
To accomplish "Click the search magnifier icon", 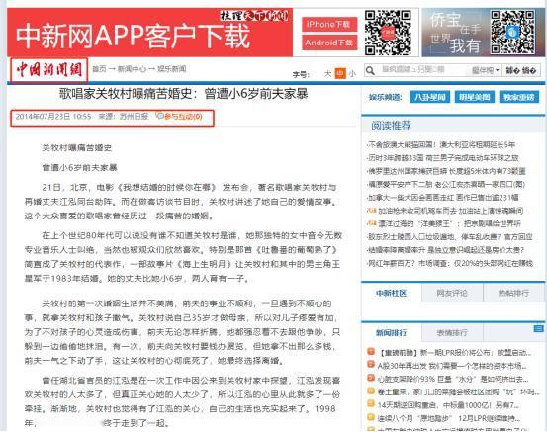I will pyautogui.click(x=370, y=71).
